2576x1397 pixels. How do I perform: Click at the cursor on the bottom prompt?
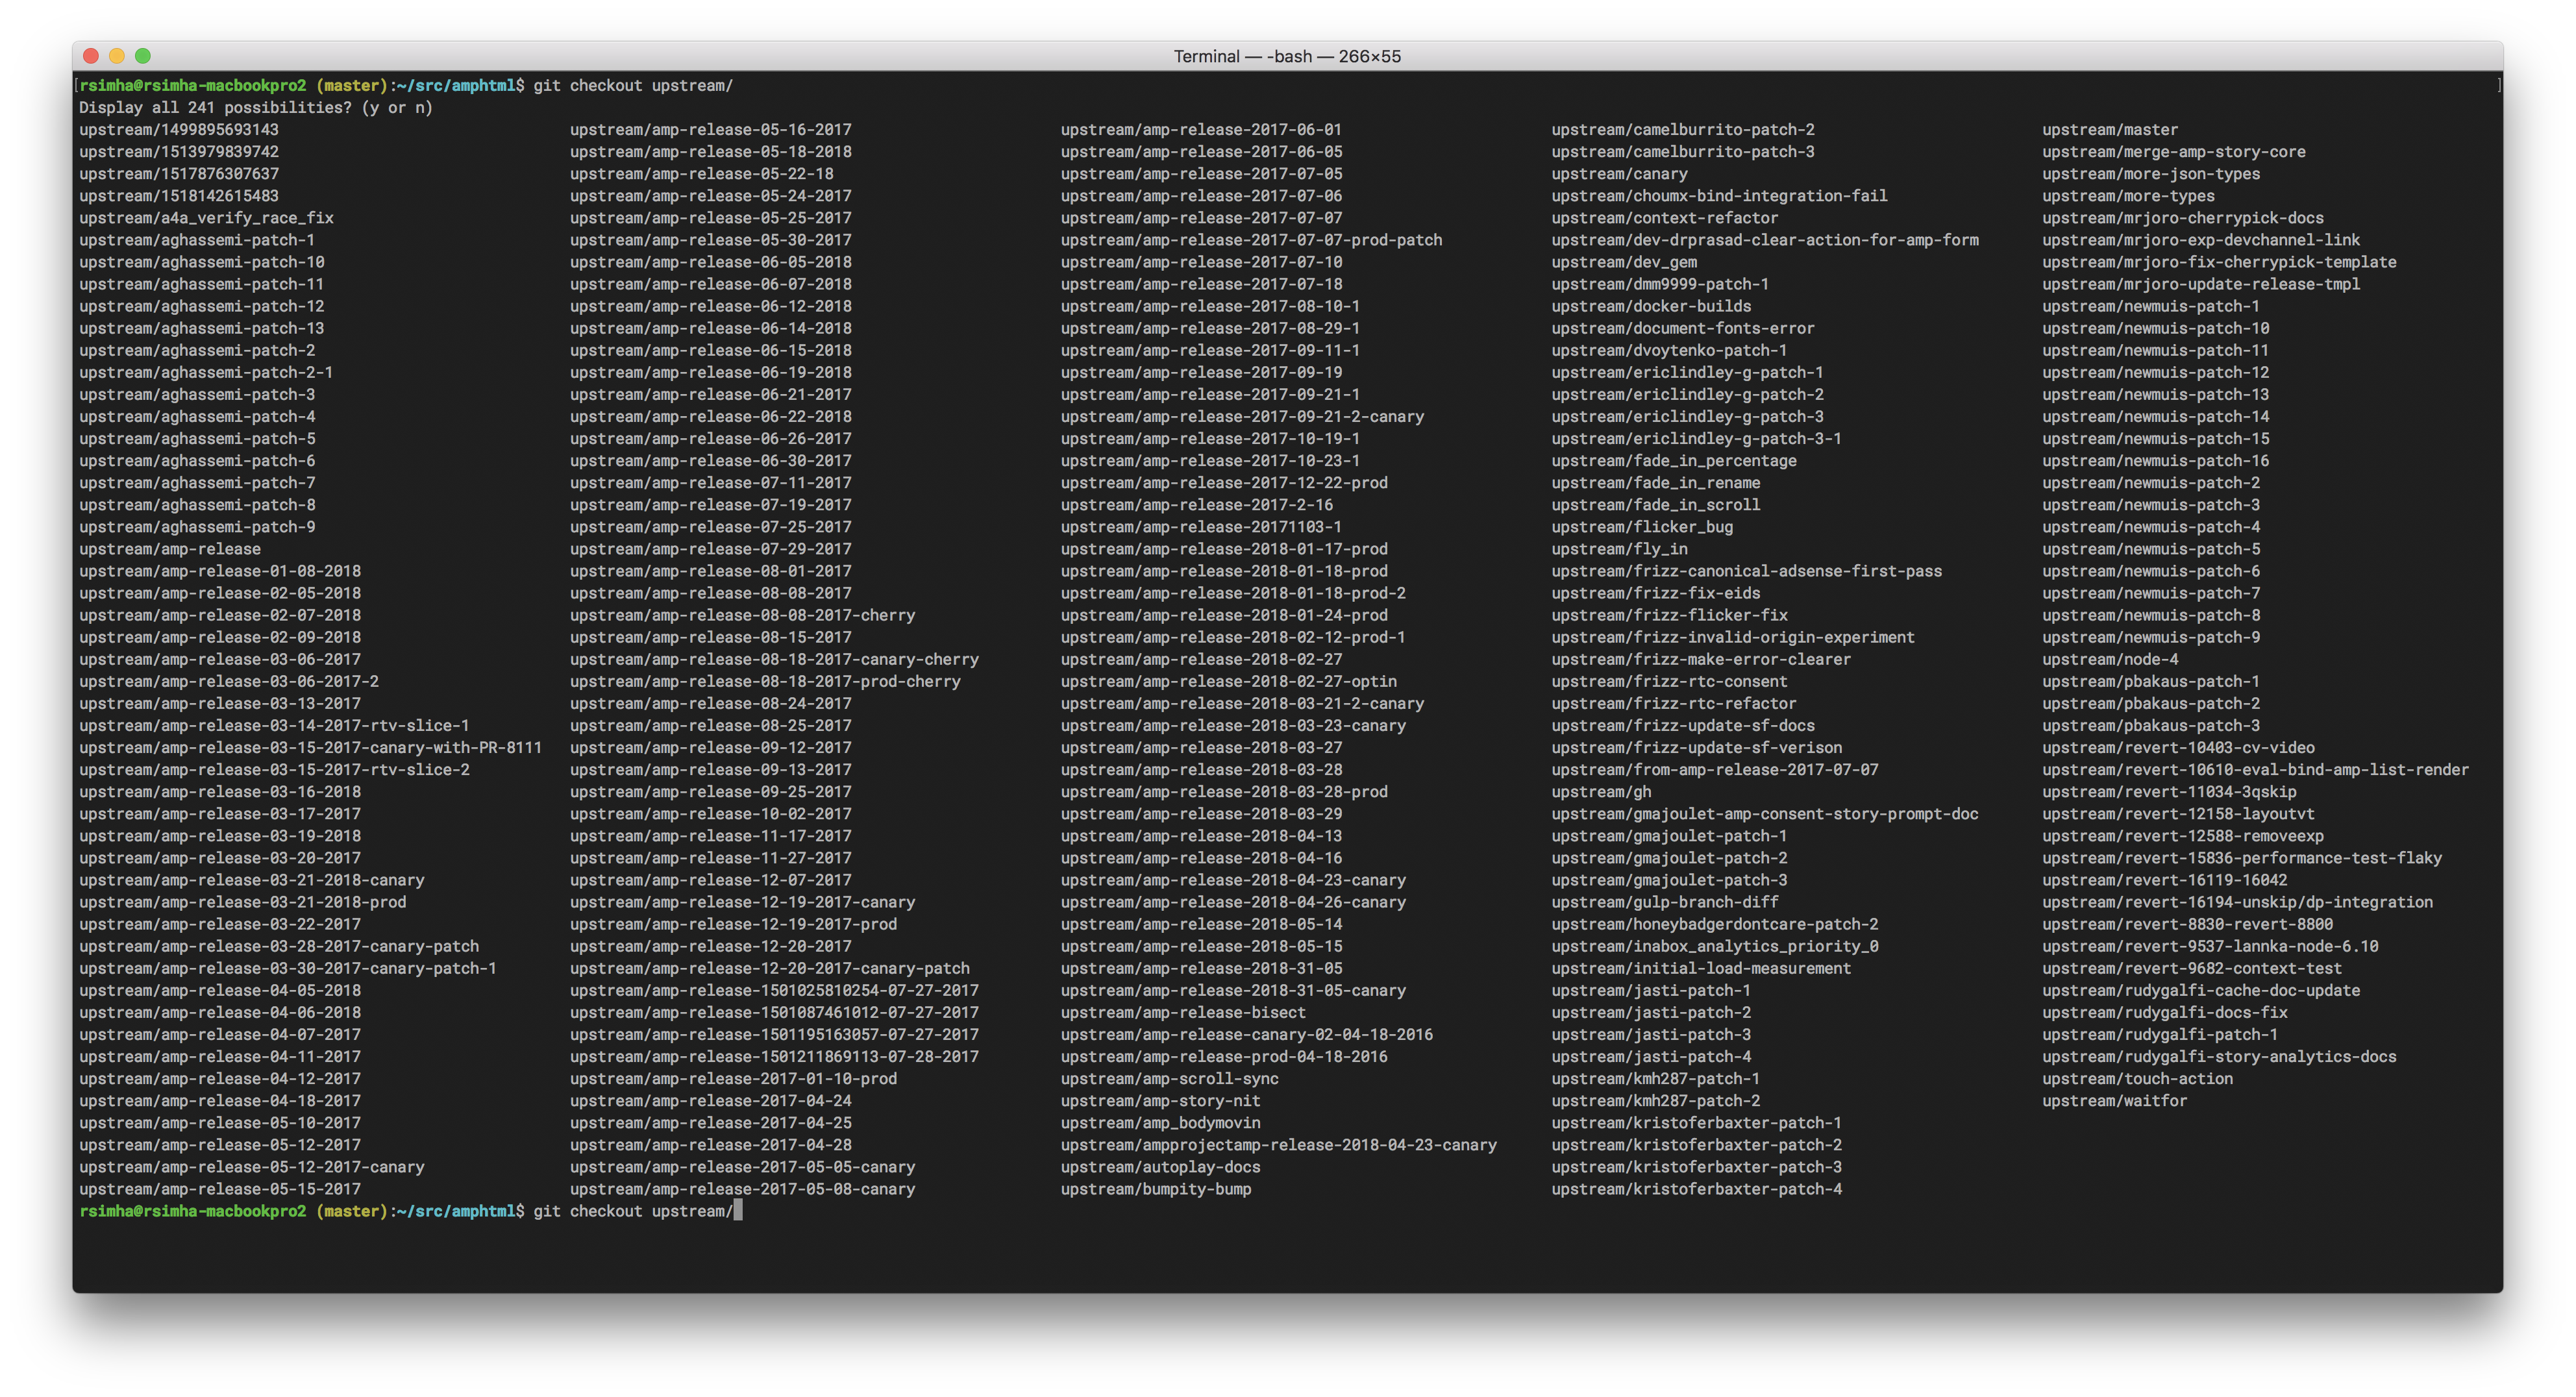(738, 1211)
